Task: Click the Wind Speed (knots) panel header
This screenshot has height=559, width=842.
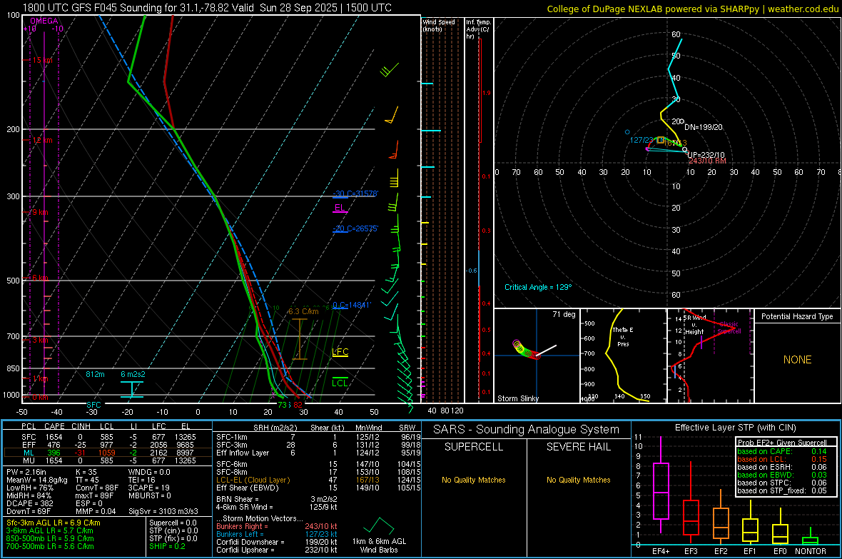Action: 439,25
